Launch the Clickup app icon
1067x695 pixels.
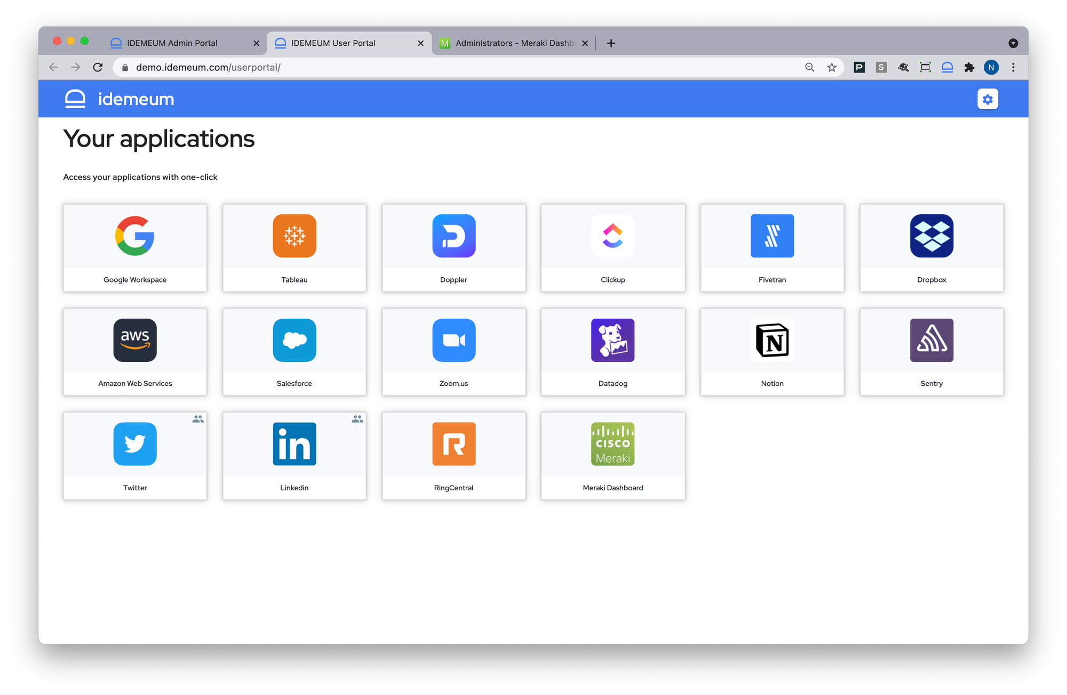pos(613,236)
